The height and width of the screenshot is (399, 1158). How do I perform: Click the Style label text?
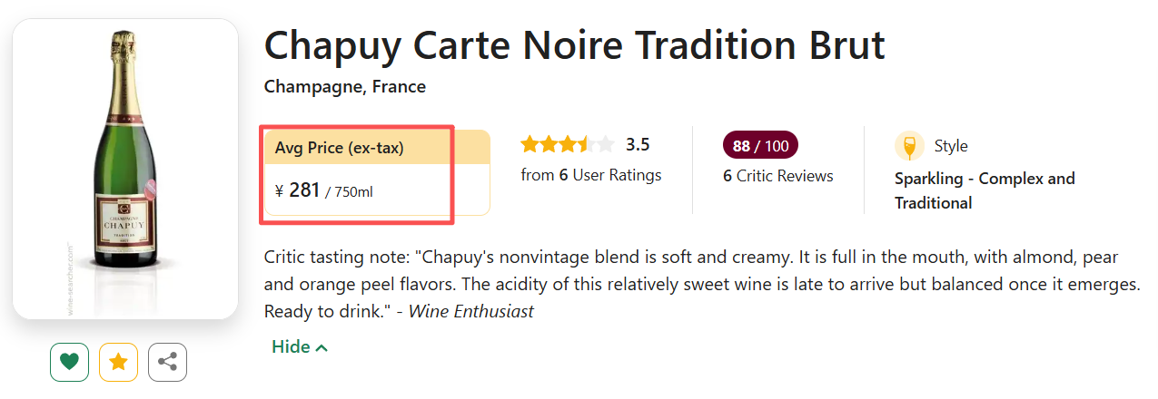point(951,146)
